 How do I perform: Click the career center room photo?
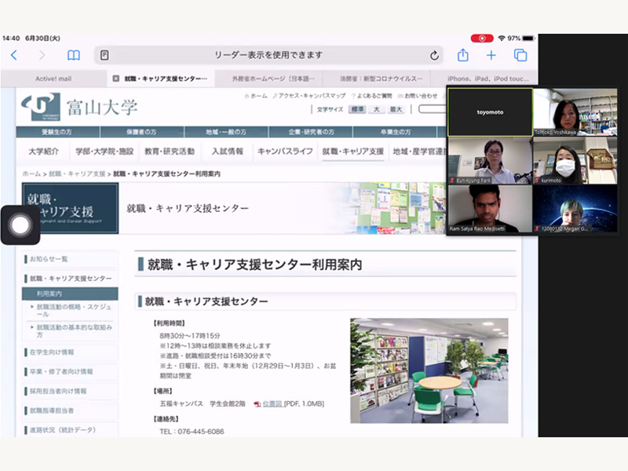pyautogui.click(x=429, y=371)
